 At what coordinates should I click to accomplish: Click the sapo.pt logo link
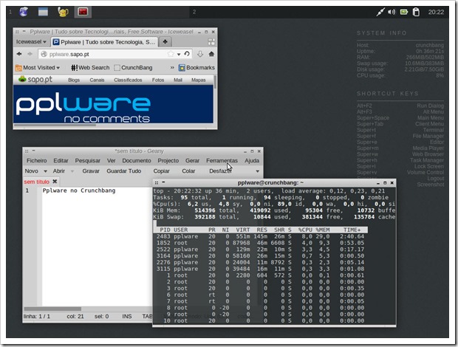35,79
